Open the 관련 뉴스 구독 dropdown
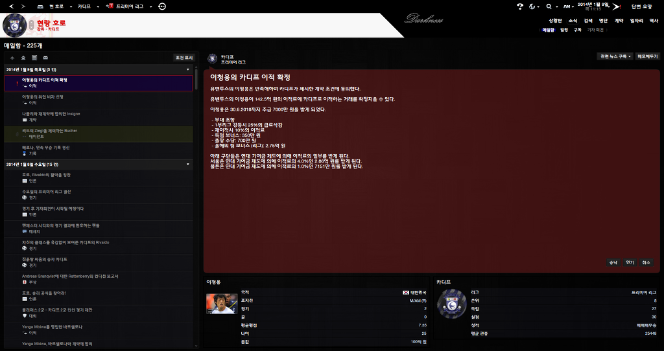The width and height of the screenshot is (664, 351). tap(616, 56)
